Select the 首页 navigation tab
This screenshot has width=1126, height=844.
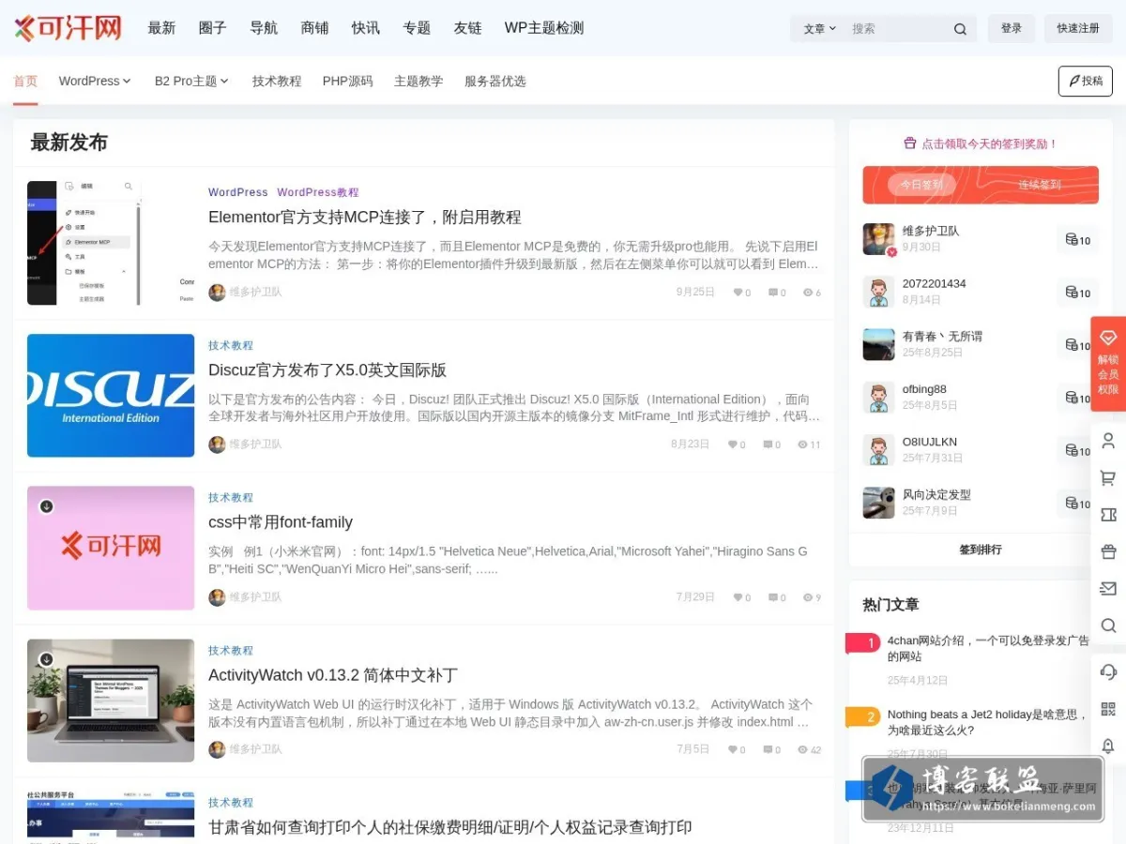(25, 82)
